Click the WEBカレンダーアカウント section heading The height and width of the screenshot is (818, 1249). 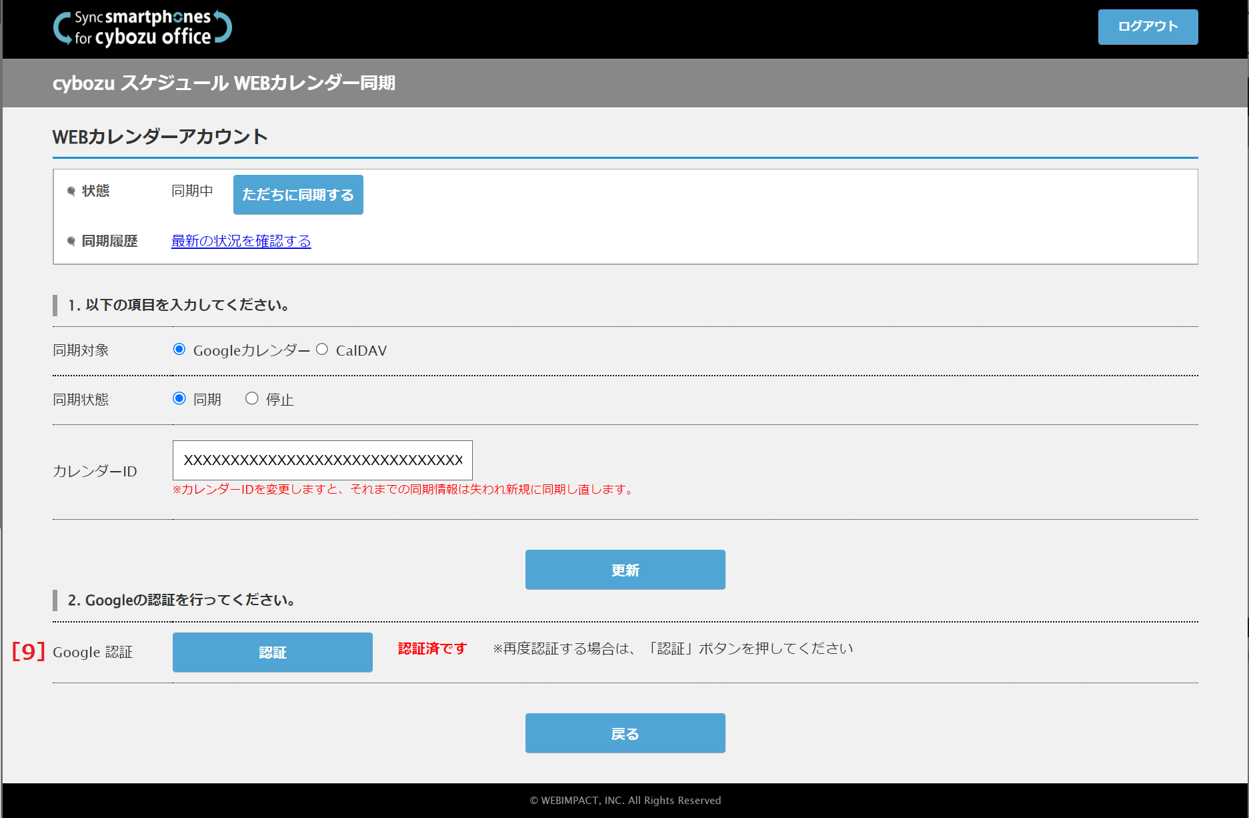click(x=160, y=137)
